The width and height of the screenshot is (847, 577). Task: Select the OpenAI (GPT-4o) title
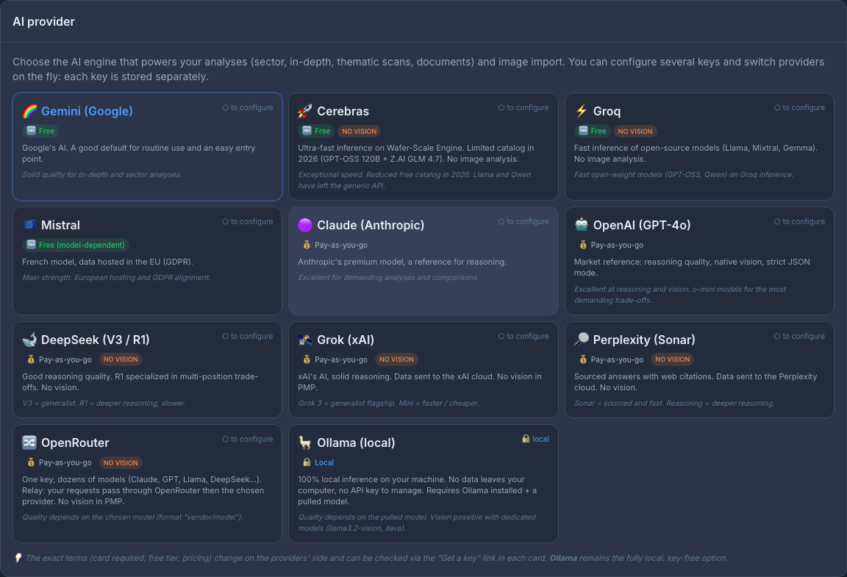(642, 226)
